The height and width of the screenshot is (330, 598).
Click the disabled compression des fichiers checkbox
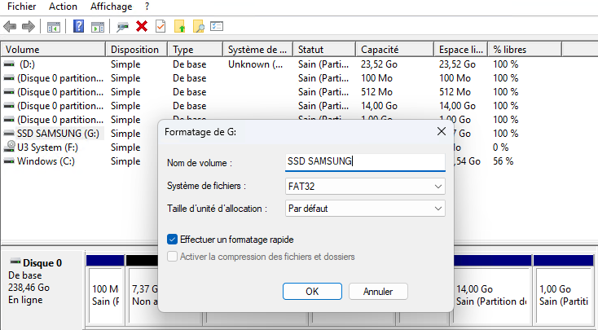(x=173, y=257)
